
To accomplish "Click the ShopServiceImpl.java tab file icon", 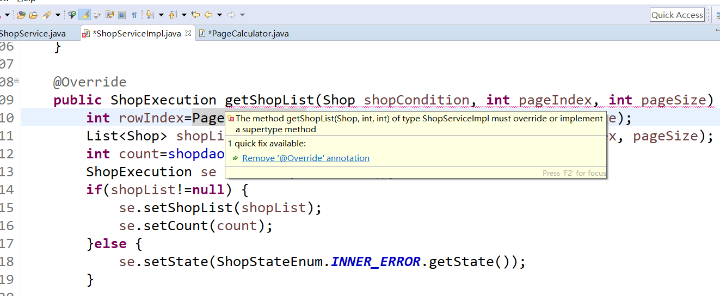I will (x=86, y=34).
